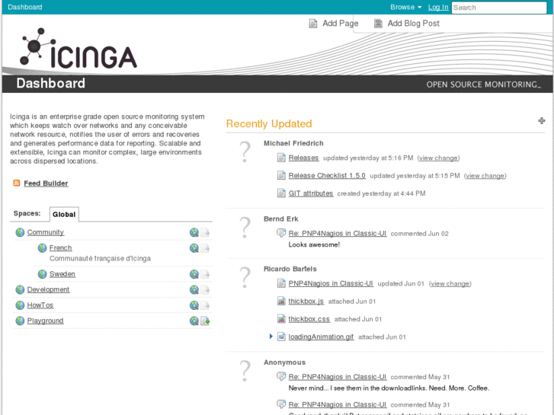Open PNP4Nagios in Classic-UI page link
The height and width of the screenshot is (415, 554).
coord(331,283)
